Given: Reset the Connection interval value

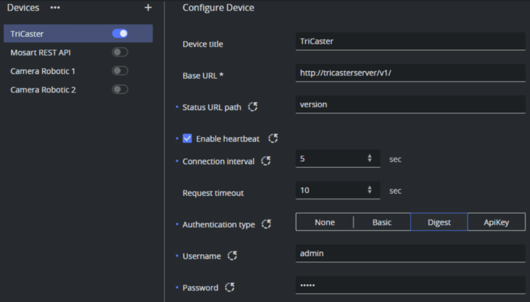Looking at the screenshot, I should click(x=266, y=161).
